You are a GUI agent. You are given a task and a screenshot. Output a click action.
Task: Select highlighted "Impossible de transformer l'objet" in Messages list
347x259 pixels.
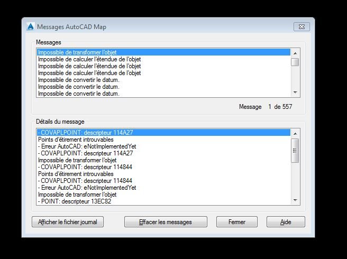coord(164,52)
